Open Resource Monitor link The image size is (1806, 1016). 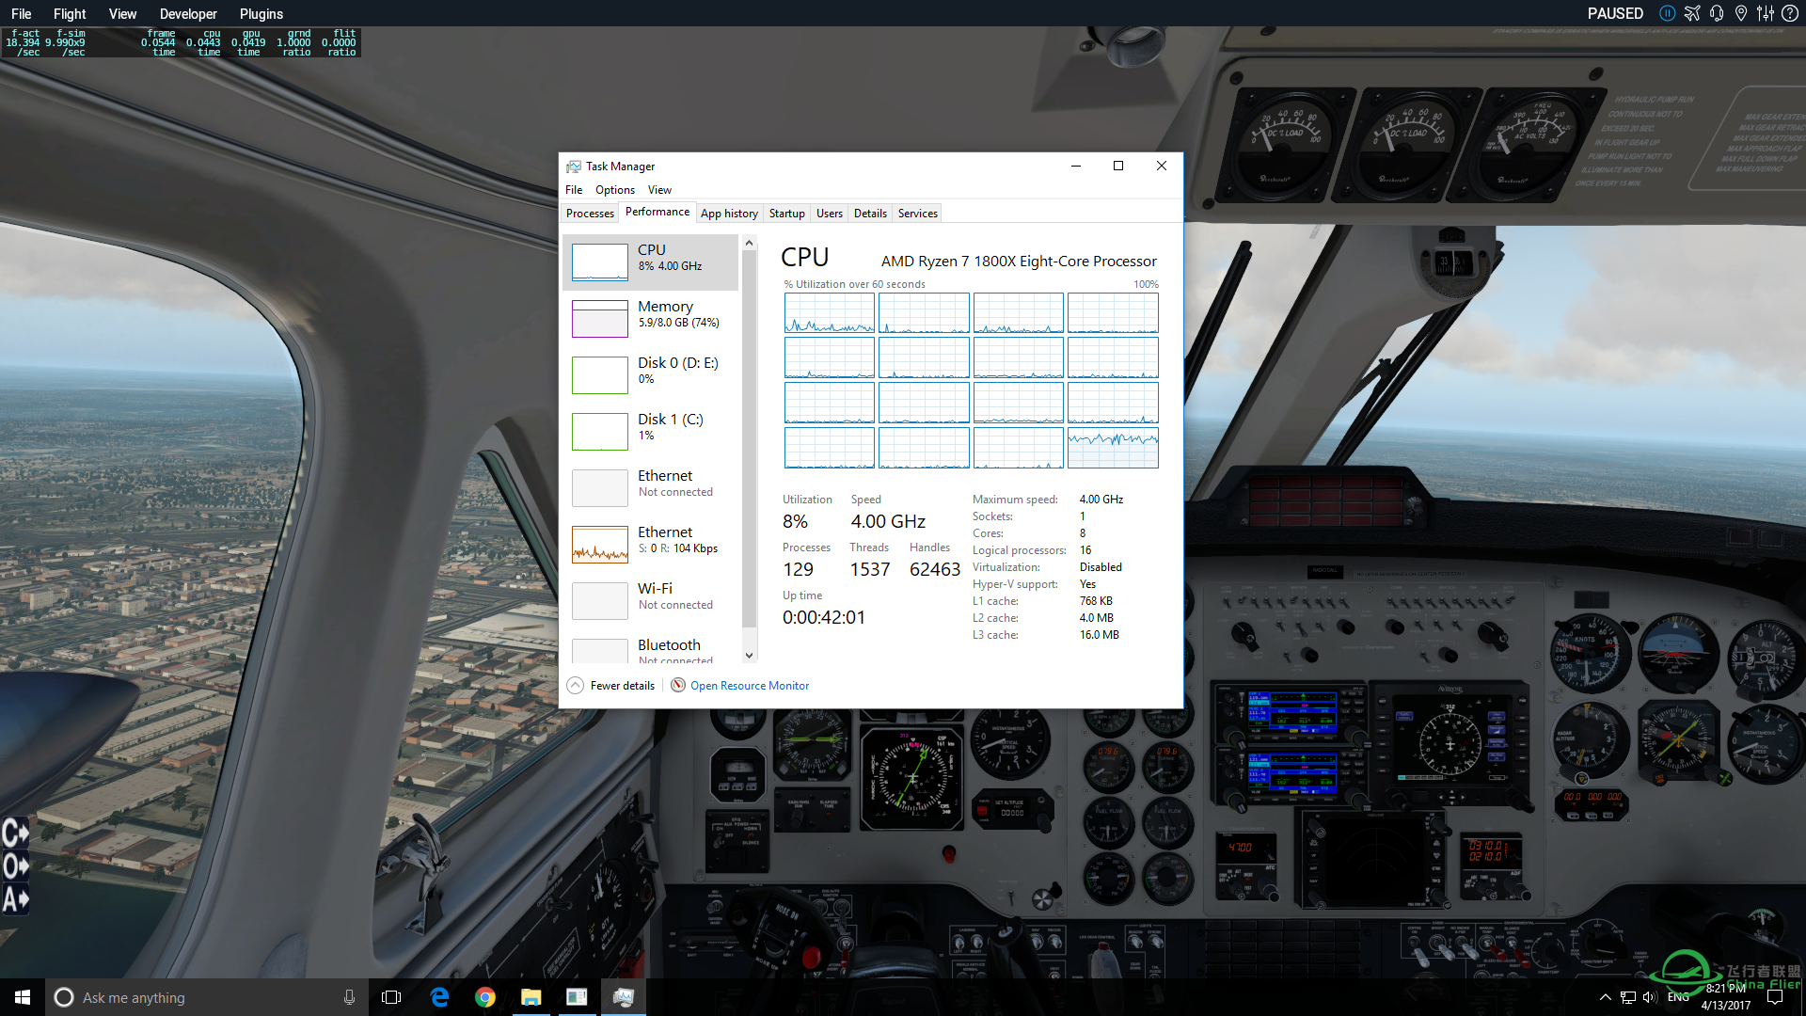click(750, 686)
